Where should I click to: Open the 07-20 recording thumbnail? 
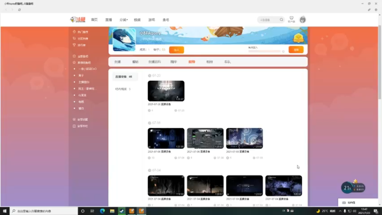point(166,91)
